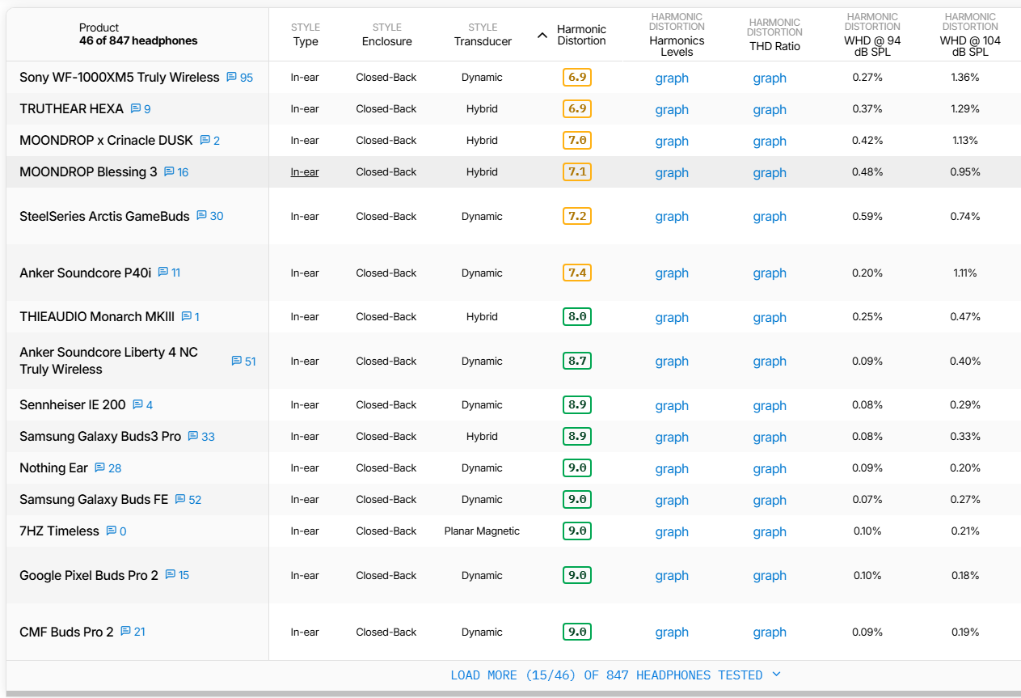Open comments icon for MOONDROP Blessing 3
Image resolution: width=1021 pixels, height=698 pixels.
(x=169, y=172)
